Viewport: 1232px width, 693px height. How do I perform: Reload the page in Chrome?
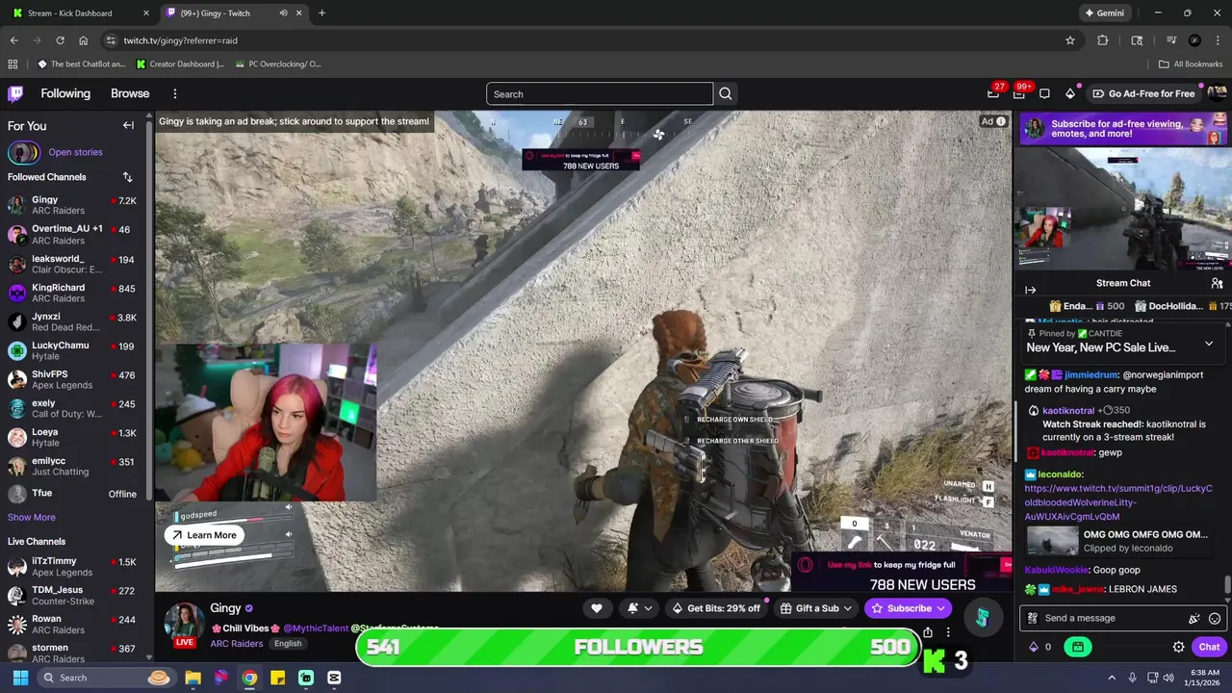click(x=60, y=40)
